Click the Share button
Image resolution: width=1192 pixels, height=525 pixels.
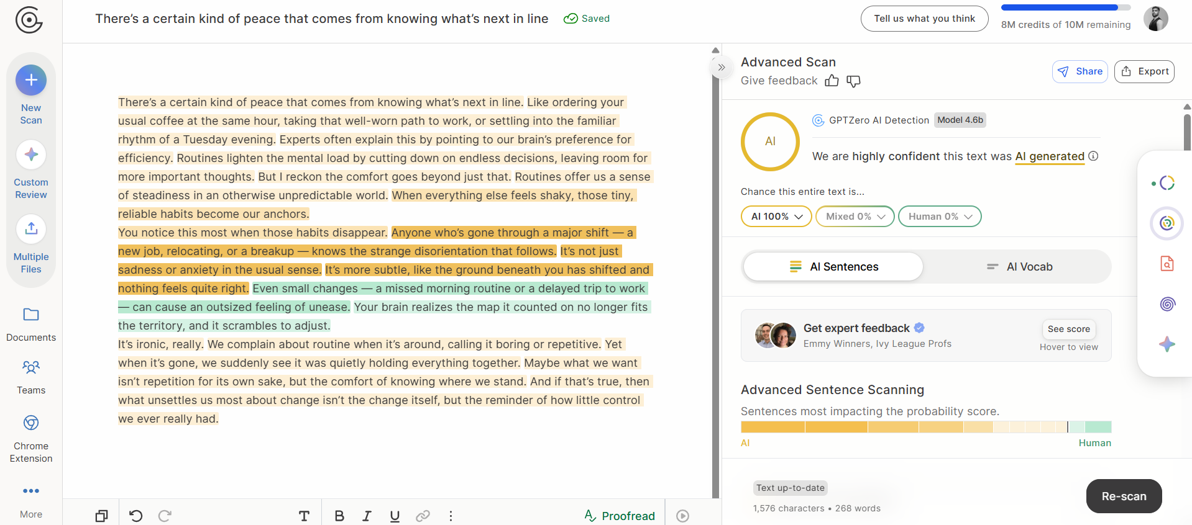coord(1080,71)
